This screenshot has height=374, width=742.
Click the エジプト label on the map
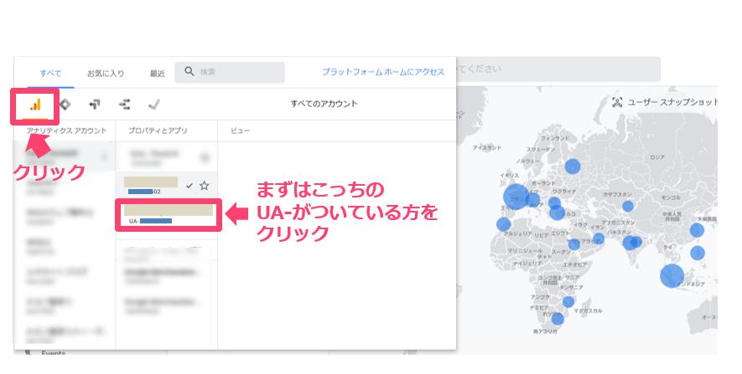(560, 233)
